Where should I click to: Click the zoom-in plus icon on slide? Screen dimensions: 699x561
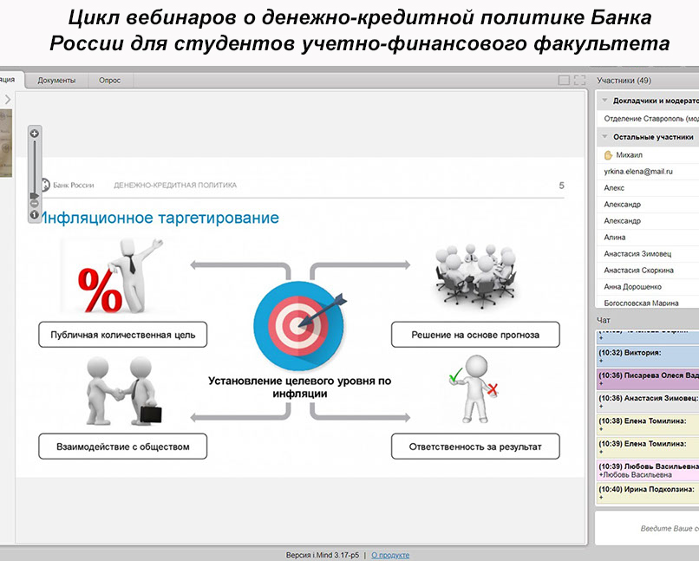35,134
